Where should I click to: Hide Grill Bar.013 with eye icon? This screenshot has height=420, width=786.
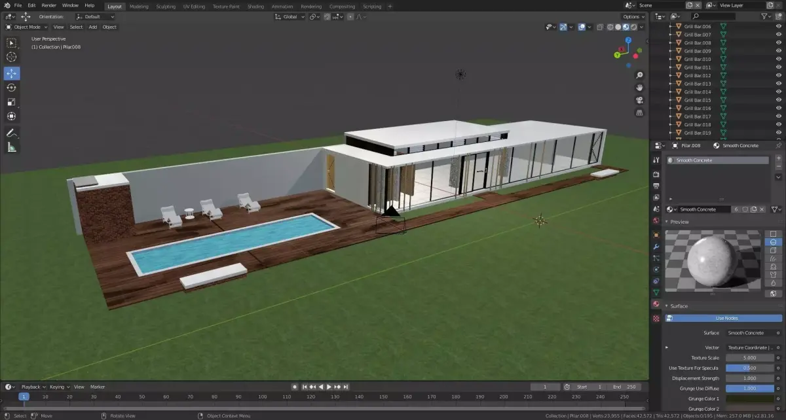[777, 84]
